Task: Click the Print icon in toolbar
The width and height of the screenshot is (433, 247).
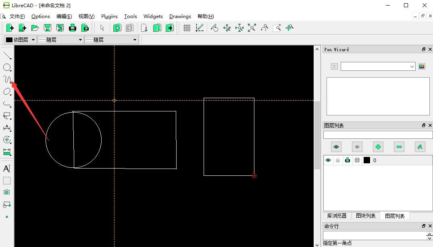Action: tap(73, 28)
